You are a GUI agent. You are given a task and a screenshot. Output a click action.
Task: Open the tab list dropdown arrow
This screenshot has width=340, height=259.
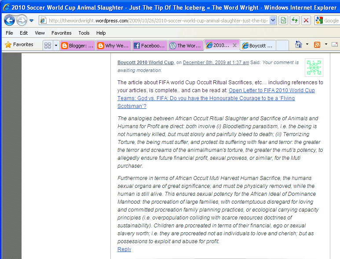pos(56,46)
